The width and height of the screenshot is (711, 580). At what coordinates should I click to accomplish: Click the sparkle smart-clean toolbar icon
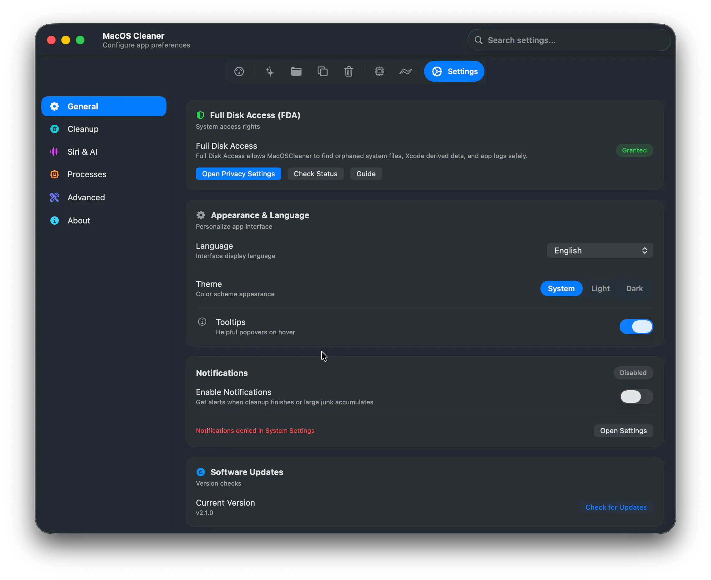pos(270,72)
